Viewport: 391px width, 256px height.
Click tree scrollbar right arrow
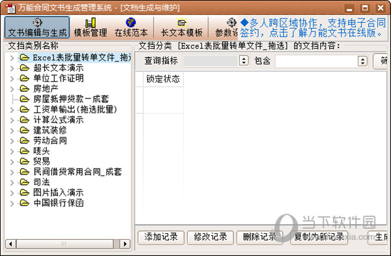pos(125,244)
